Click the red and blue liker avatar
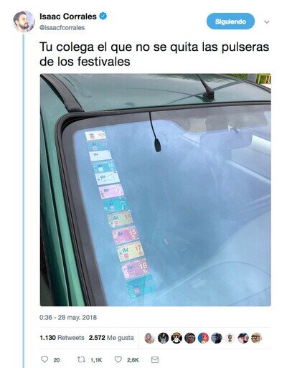This screenshot has width=287, height=368. tap(203, 338)
